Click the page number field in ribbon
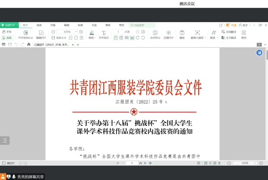This screenshot has height=180, width=268. point(118,32)
